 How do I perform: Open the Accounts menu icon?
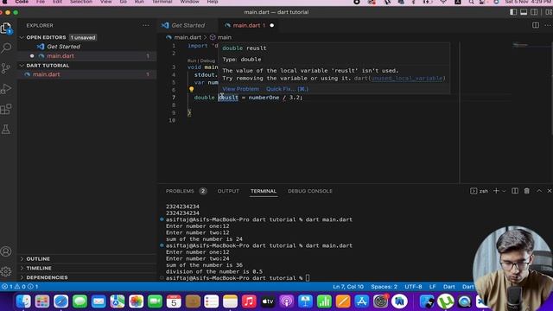pos(6,251)
